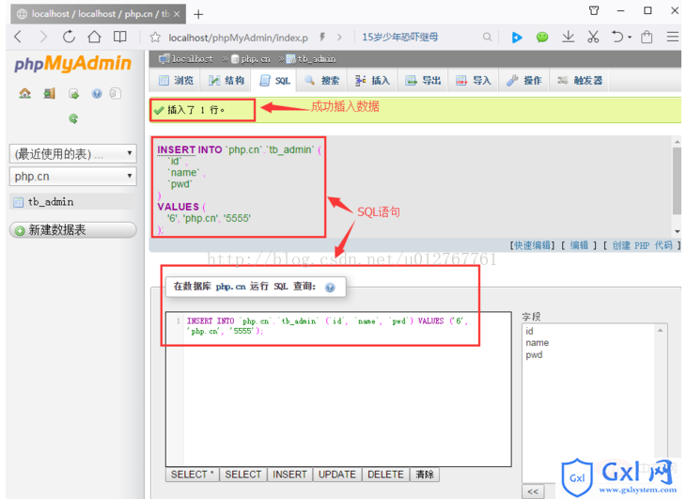Click the phpMyAdmin logo
This screenshot has height=499, width=687.
72,64
